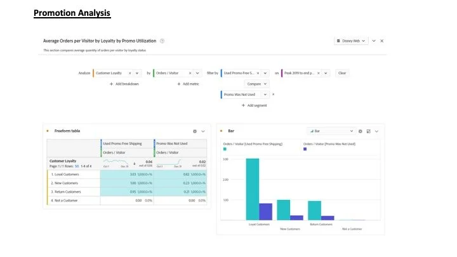Click the teal New Customers bar
This screenshot has height=257, width=457.
click(x=283, y=210)
